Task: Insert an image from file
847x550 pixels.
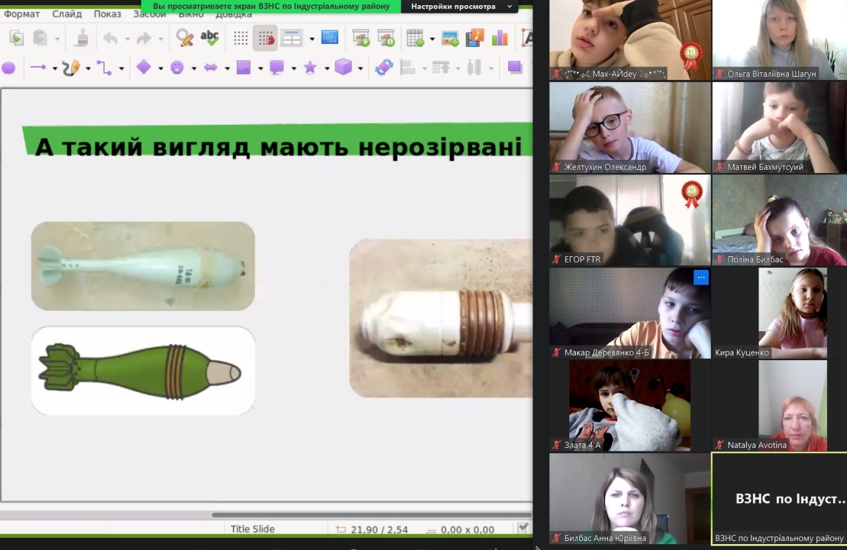Action: click(451, 39)
